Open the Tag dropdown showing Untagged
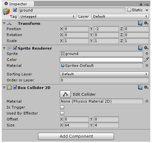This screenshot has width=152, height=143. pos(47,17)
